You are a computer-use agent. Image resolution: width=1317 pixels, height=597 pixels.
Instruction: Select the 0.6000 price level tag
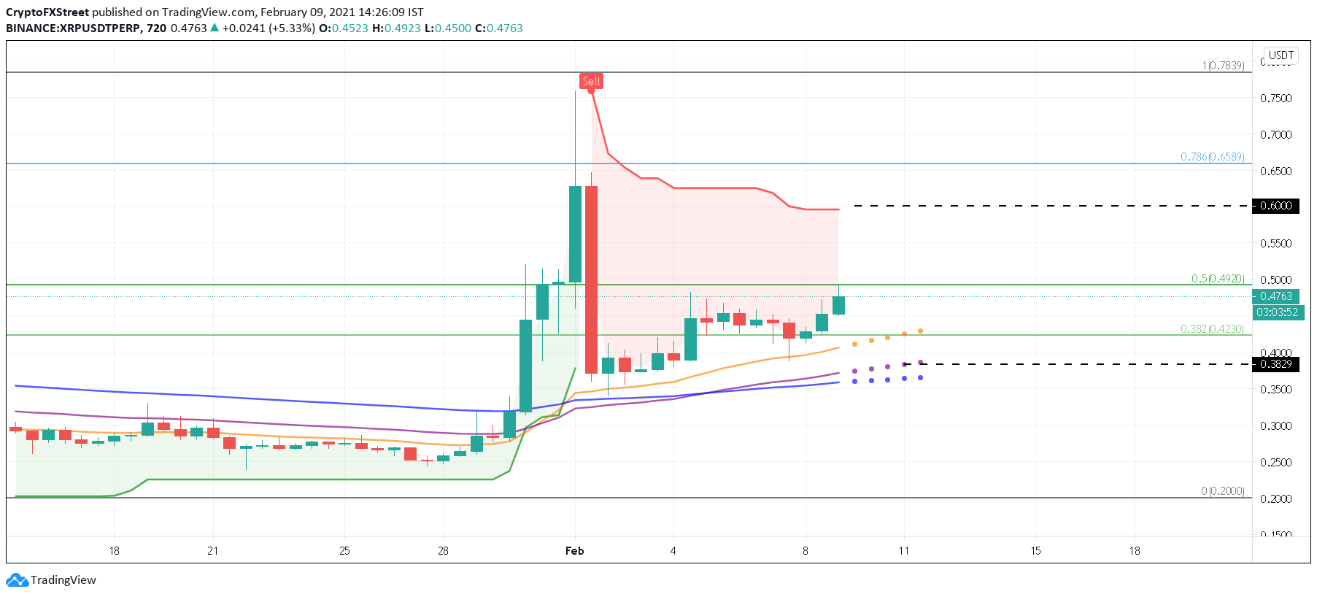[1275, 206]
